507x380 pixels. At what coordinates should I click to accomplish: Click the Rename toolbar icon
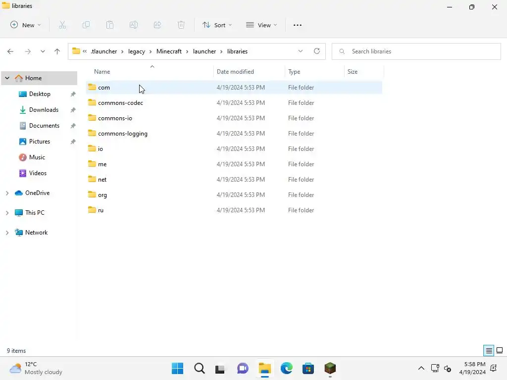tap(134, 25)
